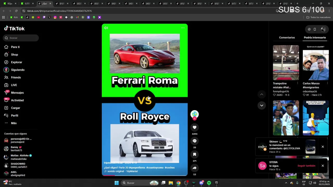333x187 pixels.
Task: Share the video with the arrow icon
Action: click(x=194, y=168)
